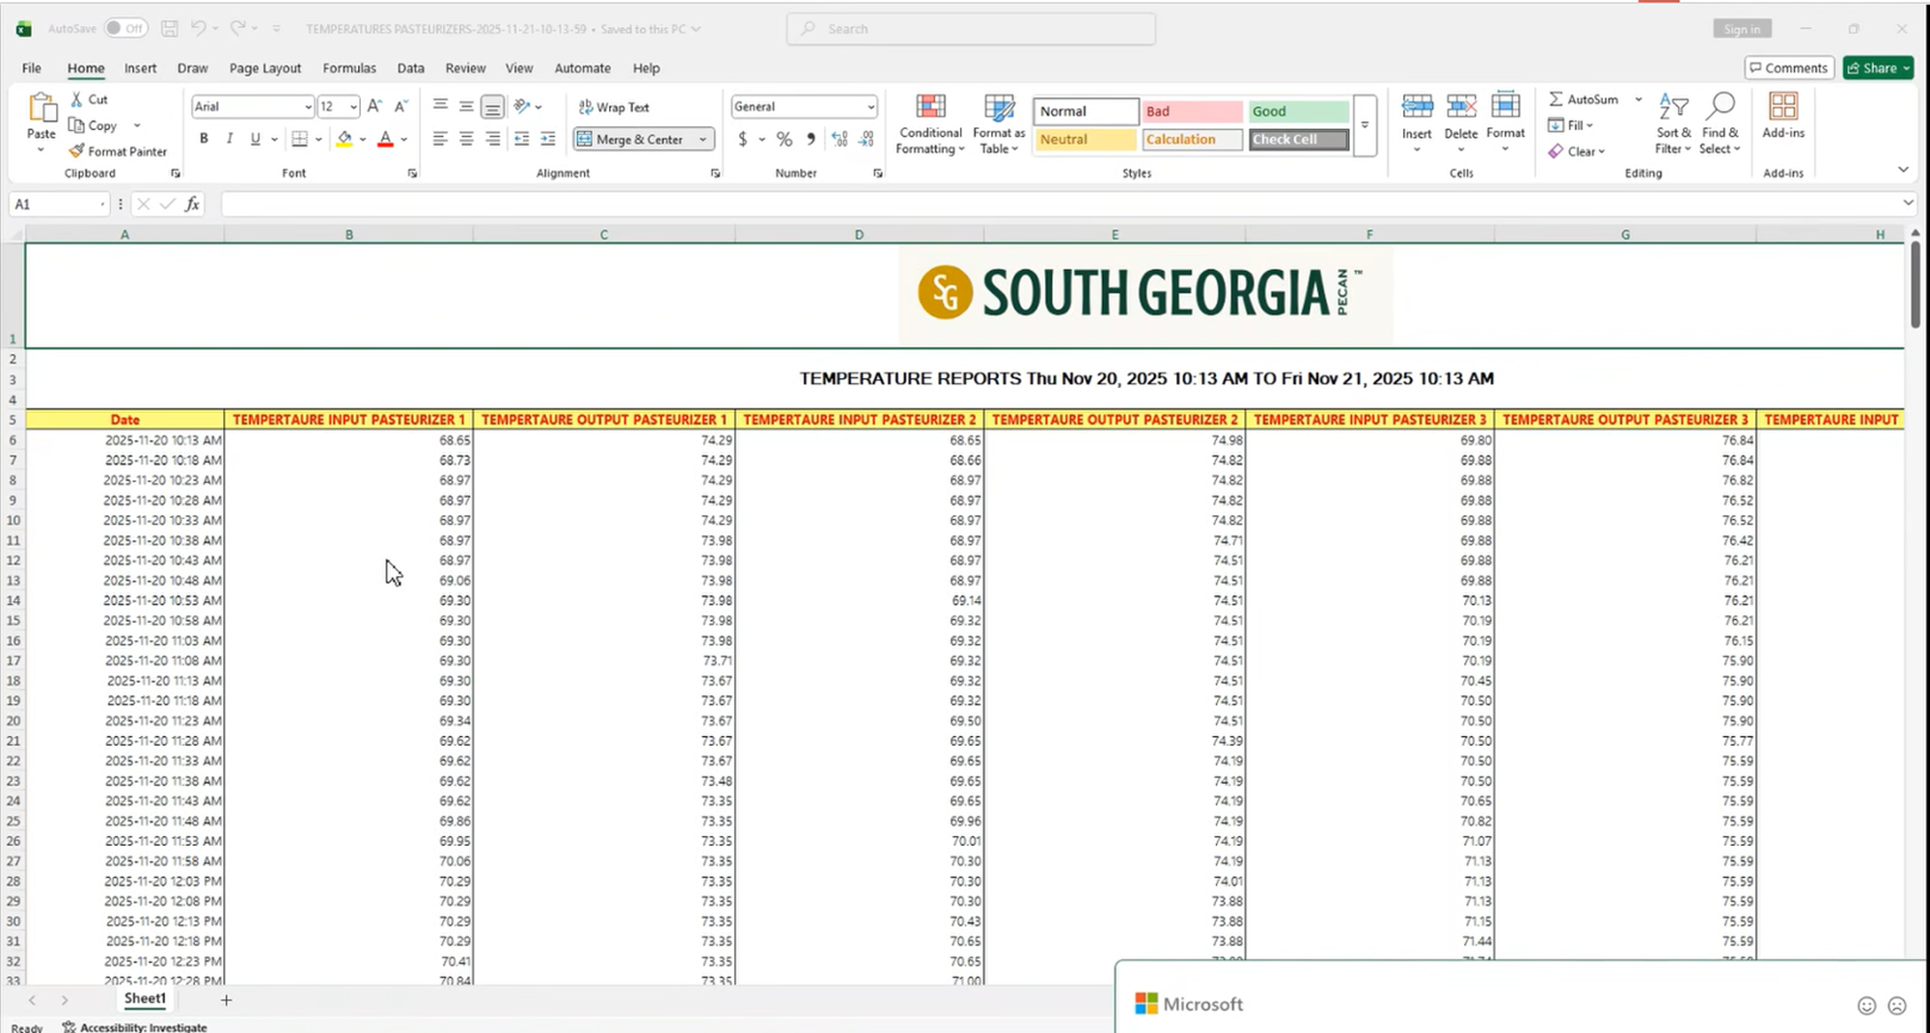The width and height of the screenshot is (1930, 1033).
Task: Click the Cut scissors icon
Action: [x=77, y=99]
